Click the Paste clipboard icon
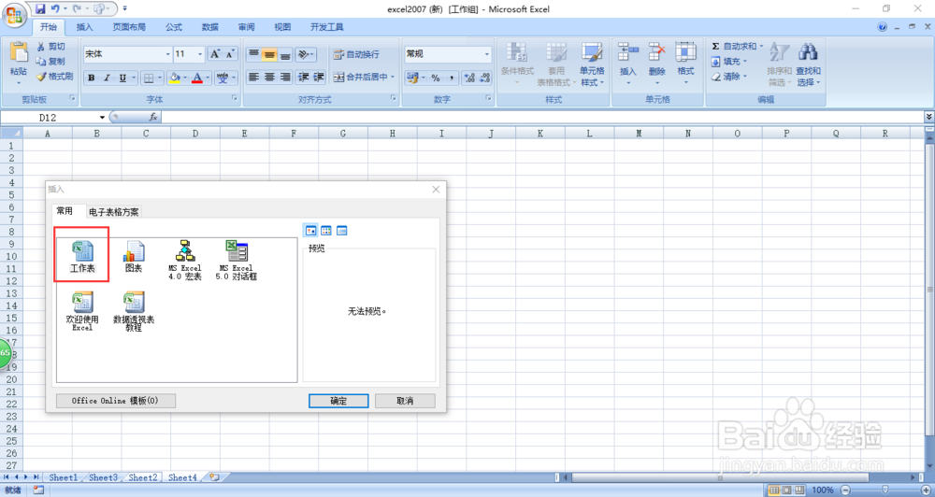The width and height of the screenshot is (935, 497). tap(19, 53)
